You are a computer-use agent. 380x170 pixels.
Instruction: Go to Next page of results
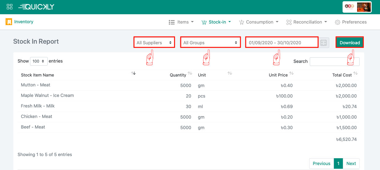(x=351, y=163)
